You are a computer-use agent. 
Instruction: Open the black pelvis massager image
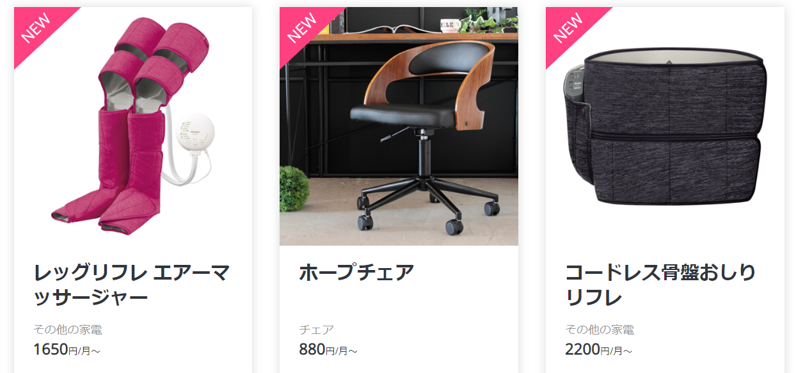pyautogui.click(x=665, y=126)
